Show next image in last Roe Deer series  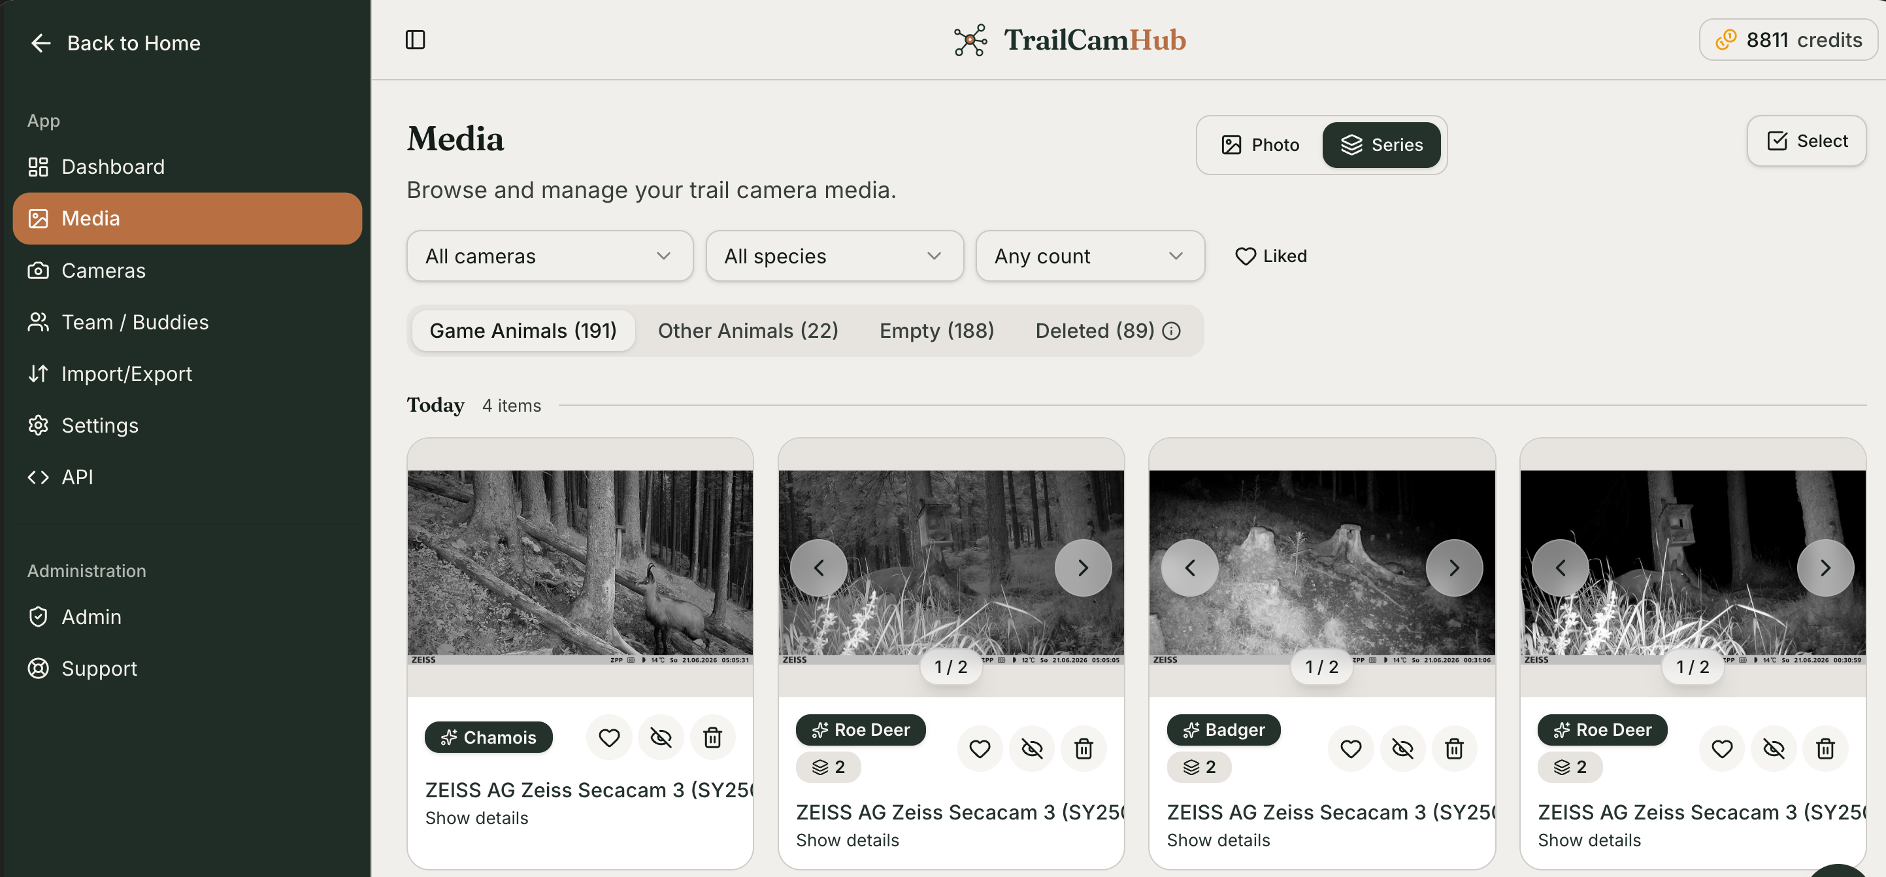tap(1825, 567)
